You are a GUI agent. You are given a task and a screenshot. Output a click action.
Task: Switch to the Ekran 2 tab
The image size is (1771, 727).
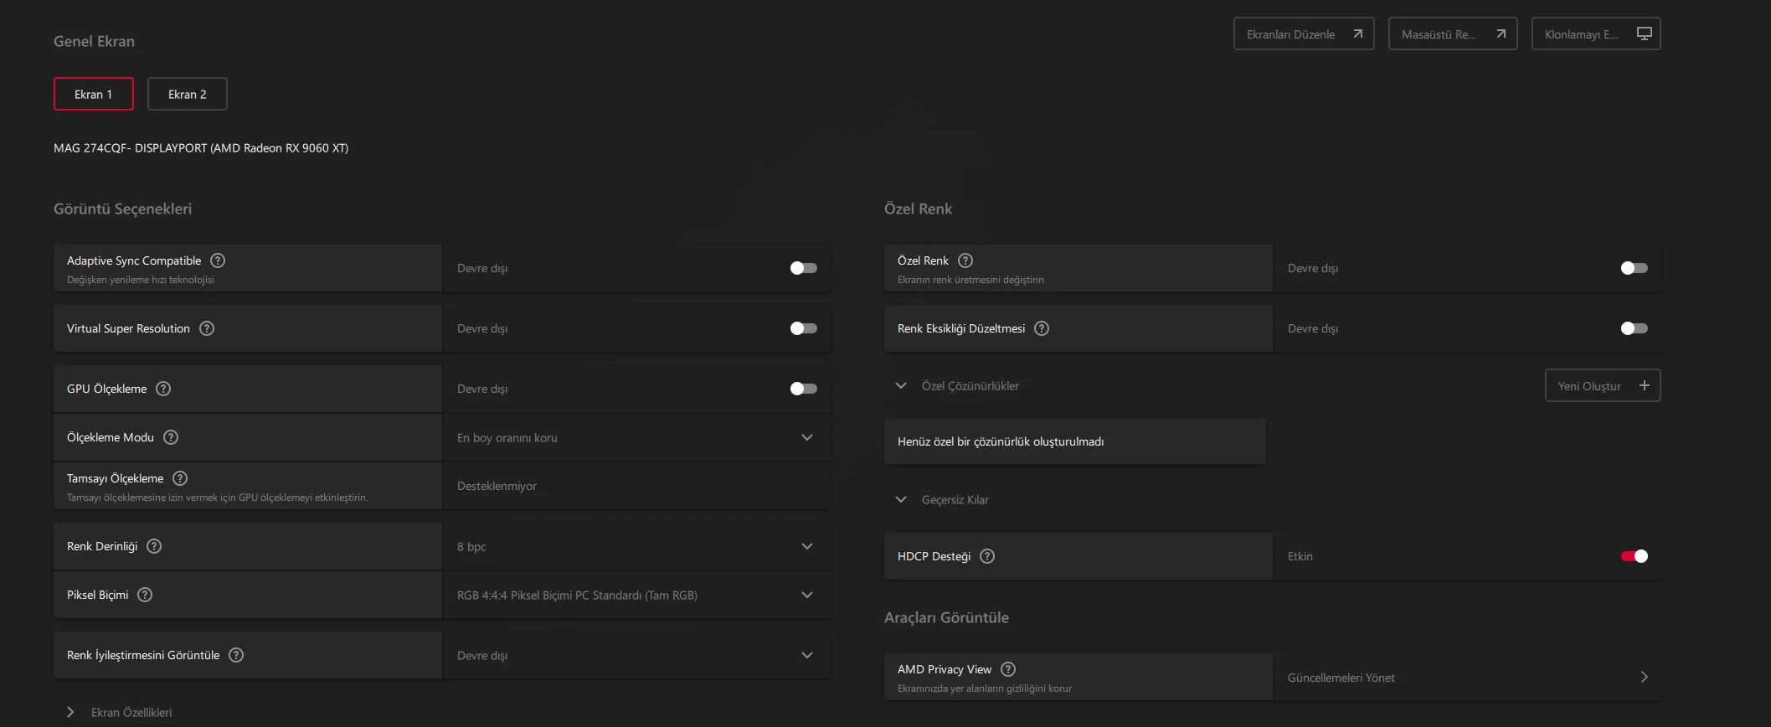pyautogui.click(x=187, y=94)
